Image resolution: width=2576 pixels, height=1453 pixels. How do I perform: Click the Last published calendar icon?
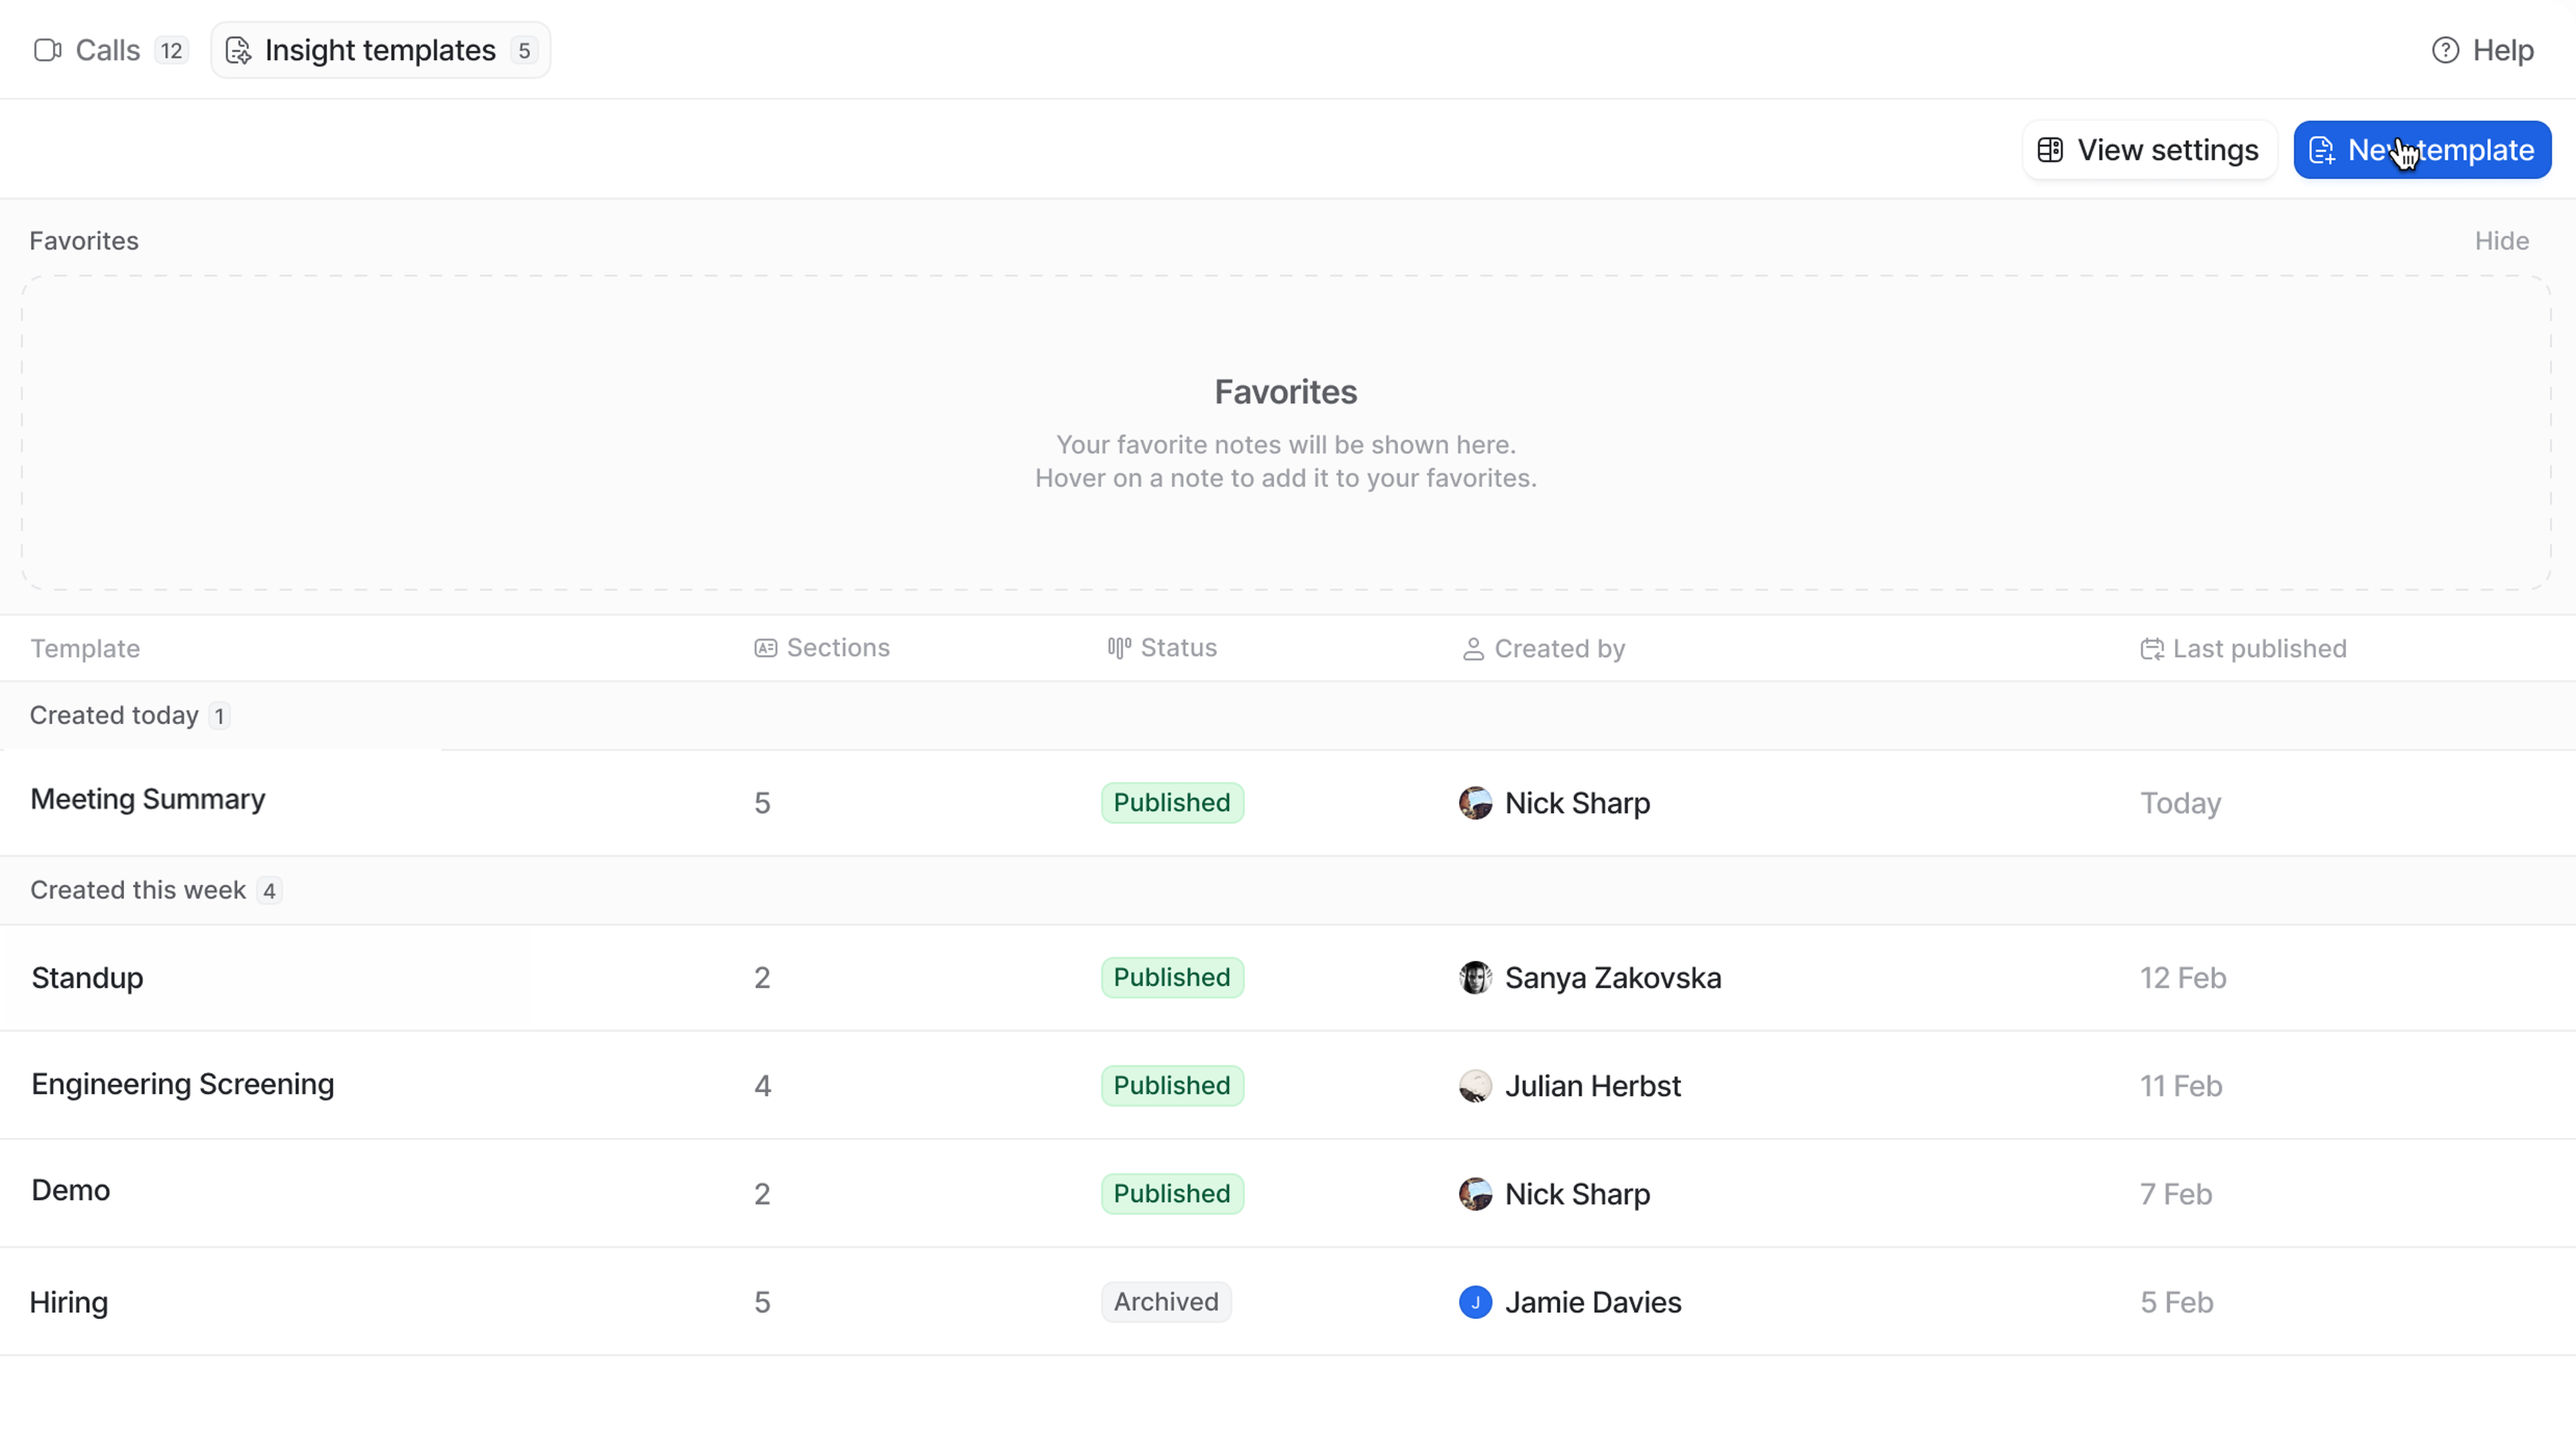point(2151,650)
